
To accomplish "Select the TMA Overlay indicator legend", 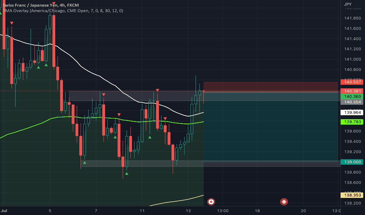I will click(x=63, y=11).
